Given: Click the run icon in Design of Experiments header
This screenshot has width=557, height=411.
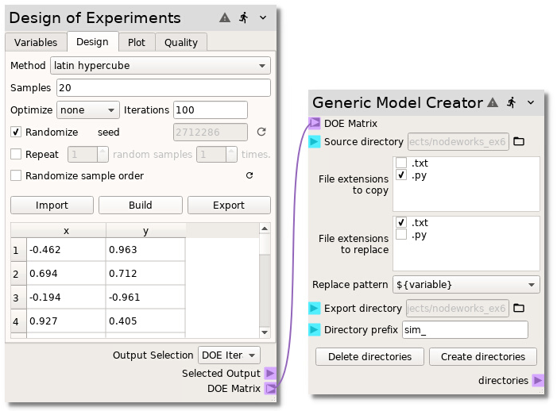Looking at the screenshot, I should click(x=244, y=17).
